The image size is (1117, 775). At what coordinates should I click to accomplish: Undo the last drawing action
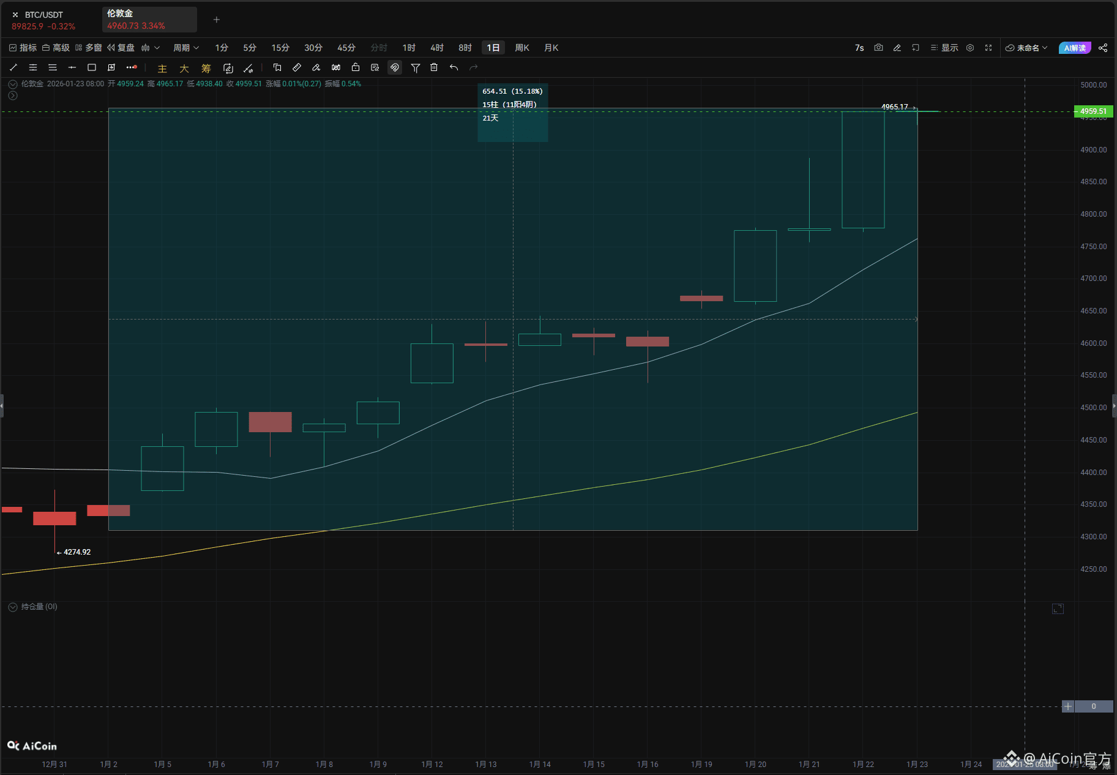pyautogui.click(x=454, y=67)
